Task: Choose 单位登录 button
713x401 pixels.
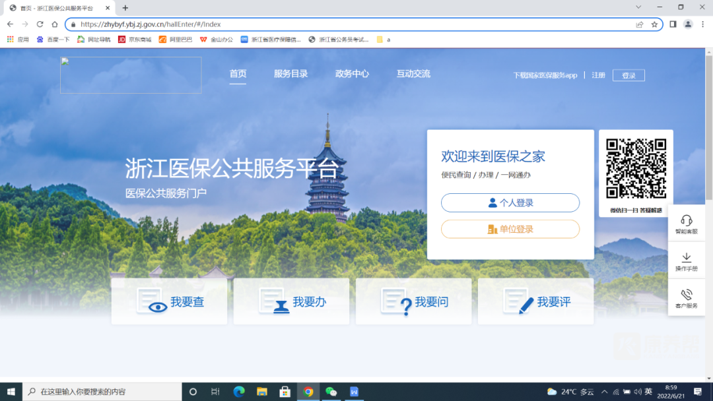Action: pyautogui.click(x=510, y=229)
